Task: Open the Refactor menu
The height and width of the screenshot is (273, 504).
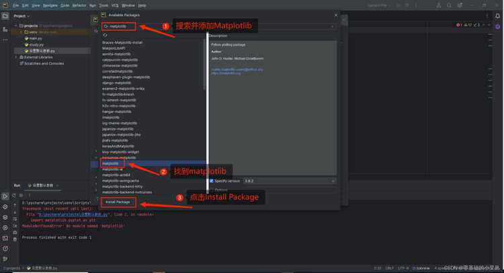Action: coord(79,5)
